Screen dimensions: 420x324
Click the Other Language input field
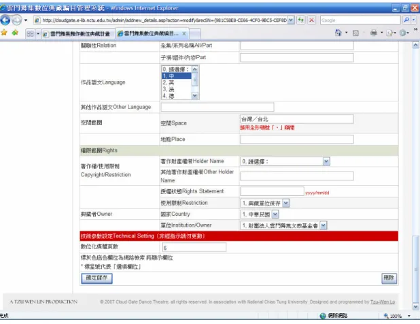(217, 107)
